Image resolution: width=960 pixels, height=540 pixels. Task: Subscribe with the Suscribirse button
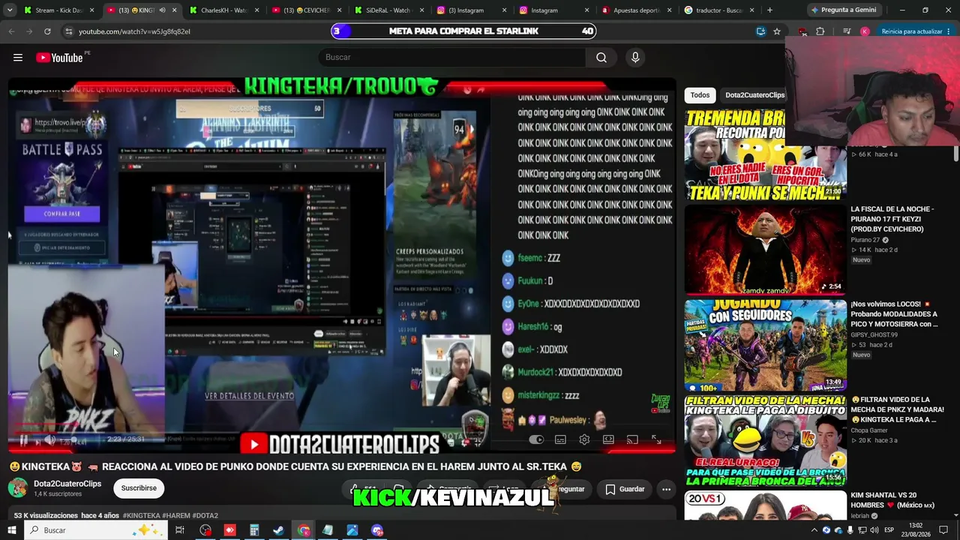139,488
